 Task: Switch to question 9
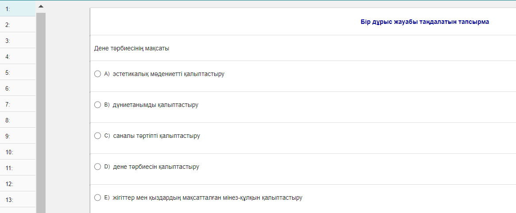18,136
